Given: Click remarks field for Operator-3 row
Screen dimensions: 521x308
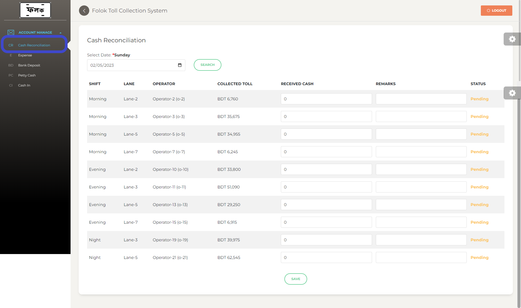Looking at the screenshot, I should pyautogui.click(x=421, y=117).
